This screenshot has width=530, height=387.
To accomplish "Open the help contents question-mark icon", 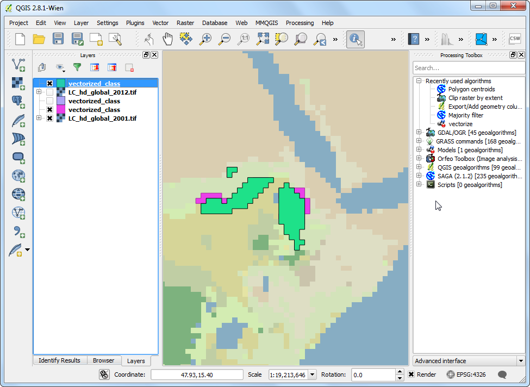I will point(413,39).
